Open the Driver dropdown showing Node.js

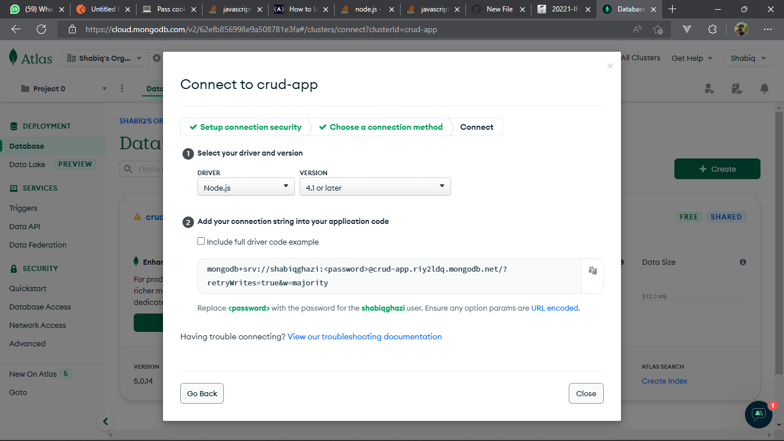point(246,186)
